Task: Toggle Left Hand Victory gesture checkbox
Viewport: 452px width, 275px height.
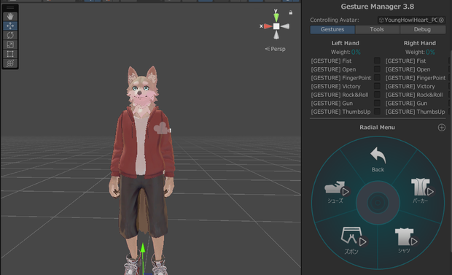Action: point(377,86)
